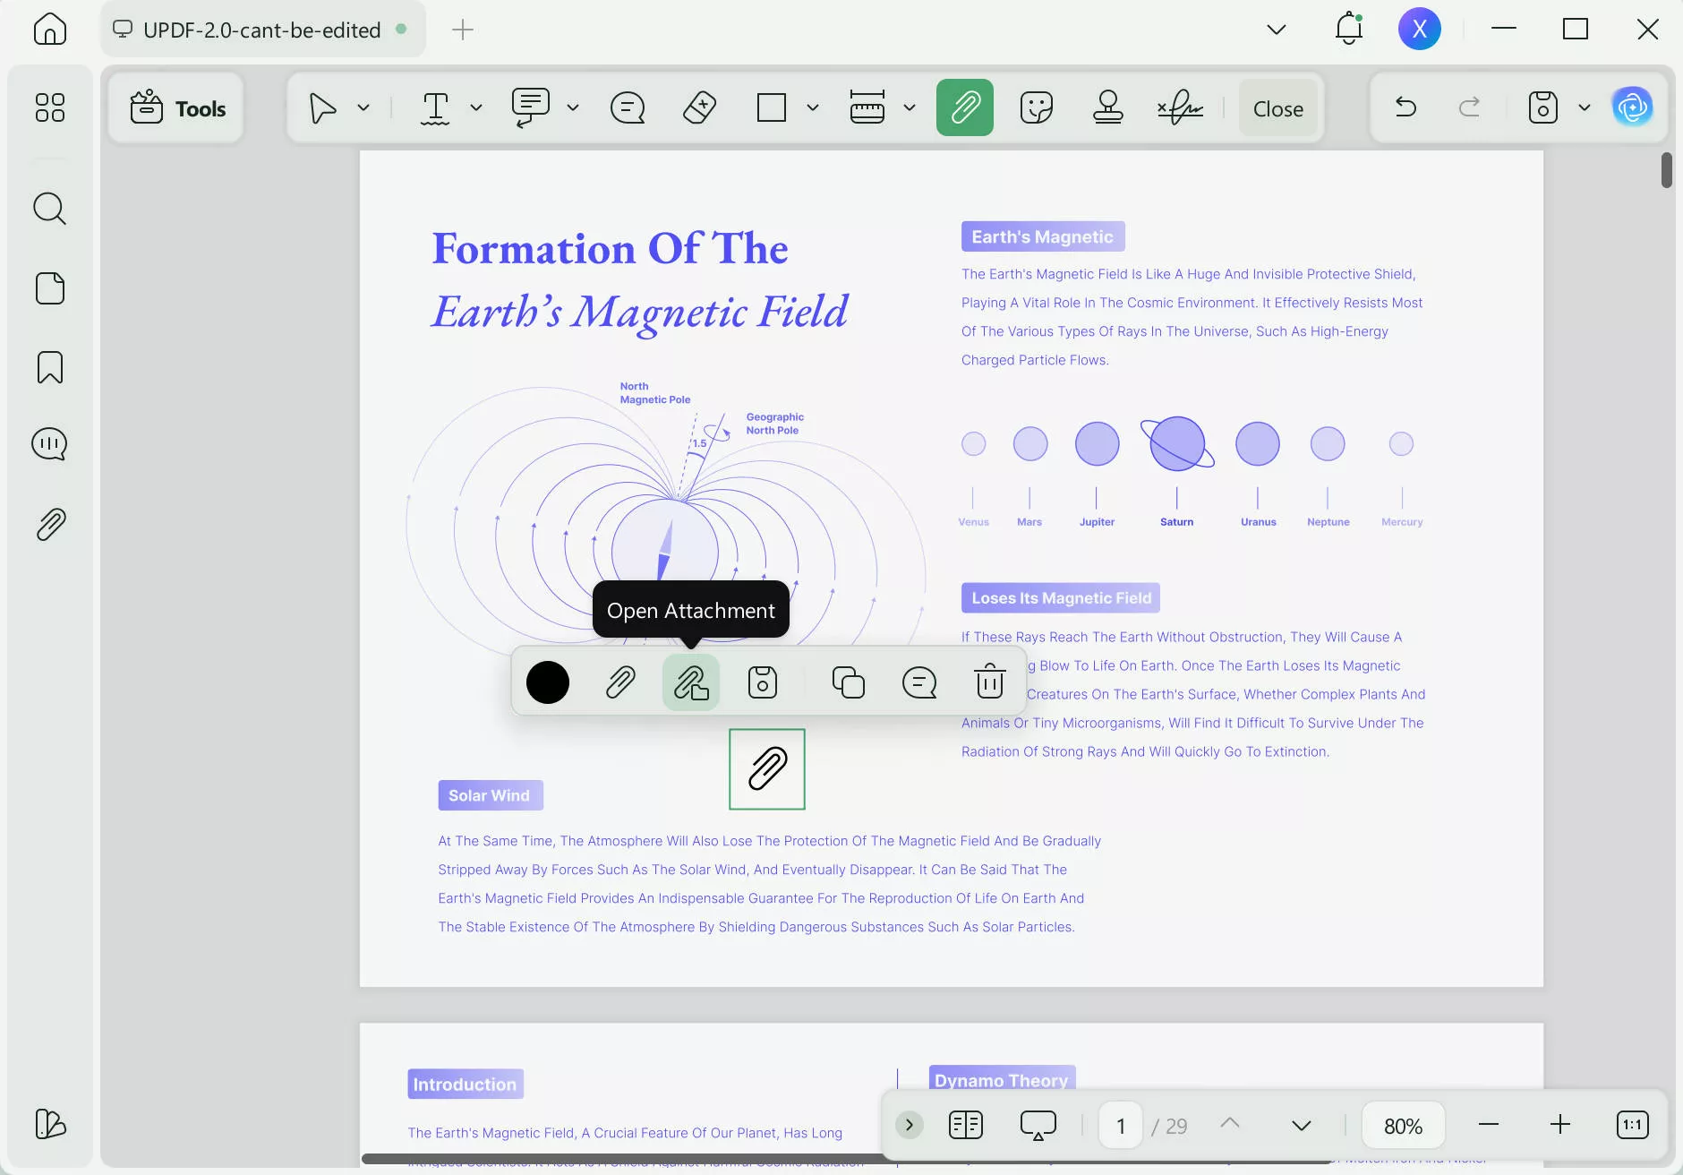Open a new tab with plus button
1683x1175 pixels.
(463, 30)
